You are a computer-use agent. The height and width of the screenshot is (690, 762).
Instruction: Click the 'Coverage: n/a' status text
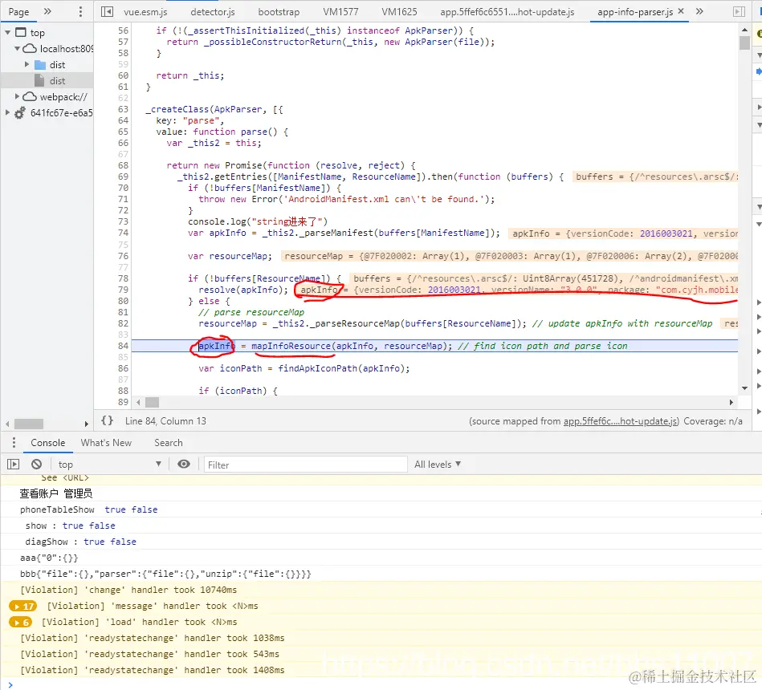[713, 421]
